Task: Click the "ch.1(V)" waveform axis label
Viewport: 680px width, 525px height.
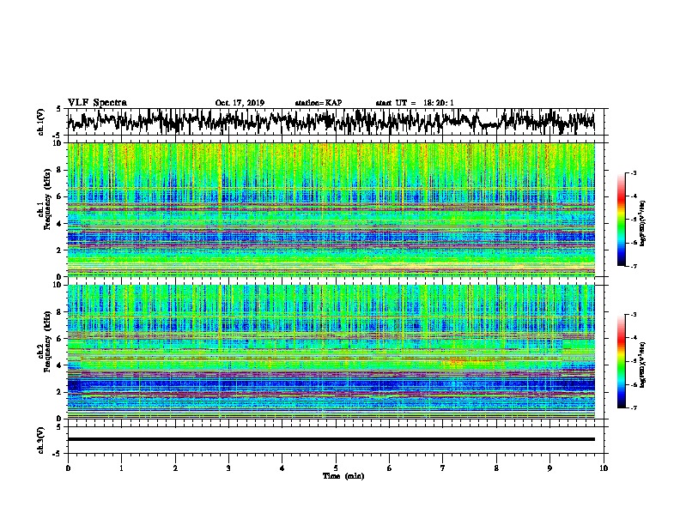Action: coord(40,122)
